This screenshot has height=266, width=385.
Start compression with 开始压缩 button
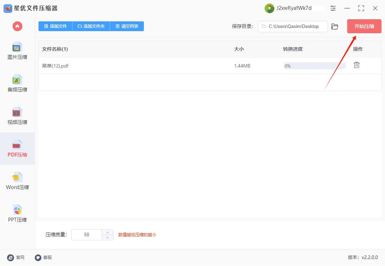click(x=364, y=26)
